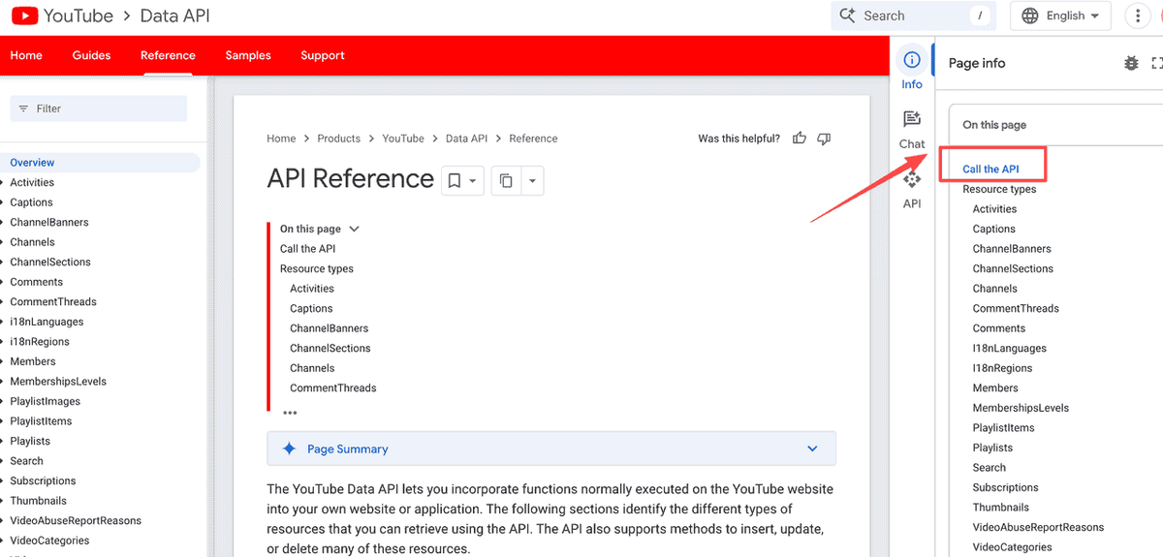The width and height of the screenshot is (1163, 557).
Task: Click the sidebar Filter input field
Action: [x=98, y=108]
